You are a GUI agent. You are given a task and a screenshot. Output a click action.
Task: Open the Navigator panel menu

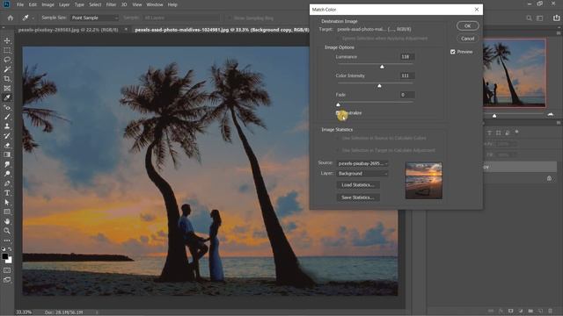coord(559,33)
